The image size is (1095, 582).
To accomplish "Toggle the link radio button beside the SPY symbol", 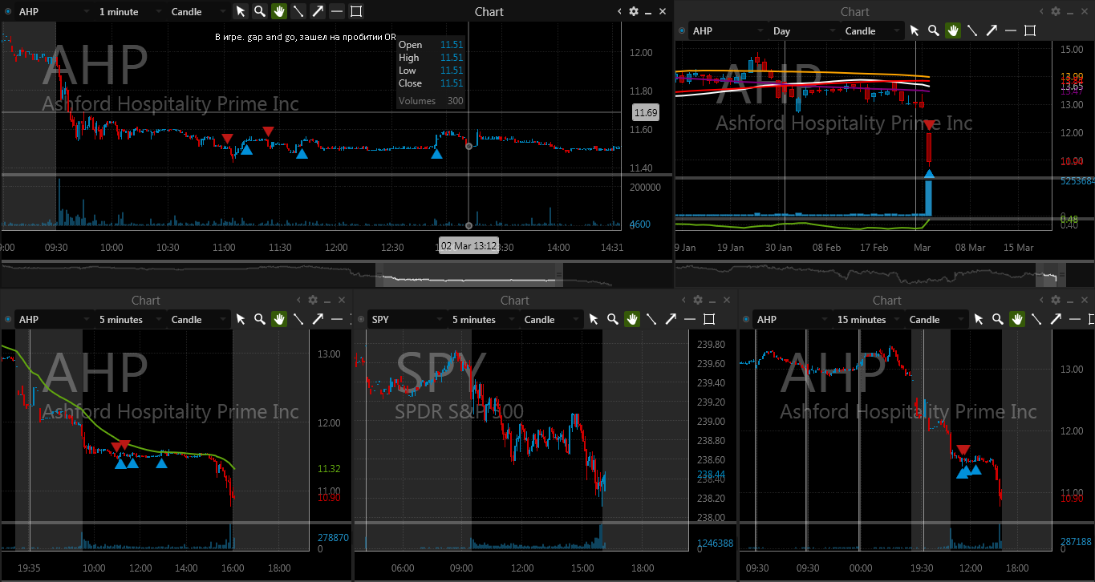I will pos(361,319).
